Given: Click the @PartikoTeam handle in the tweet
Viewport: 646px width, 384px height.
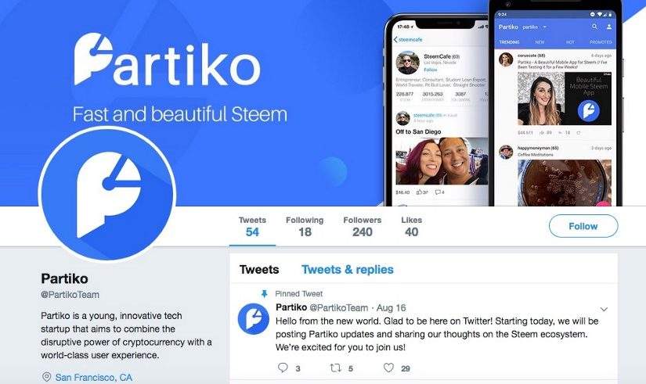Looking at the screenshot, I should point(338,308).
